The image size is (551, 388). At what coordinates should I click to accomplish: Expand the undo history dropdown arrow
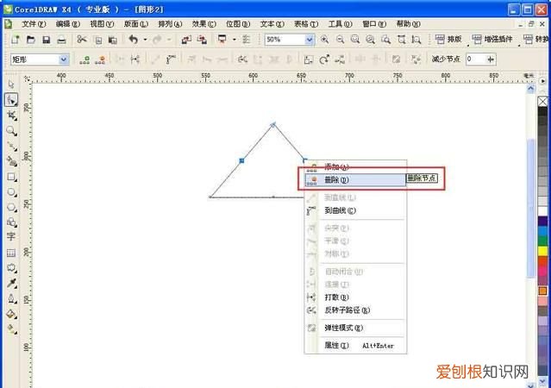point(143,40)
